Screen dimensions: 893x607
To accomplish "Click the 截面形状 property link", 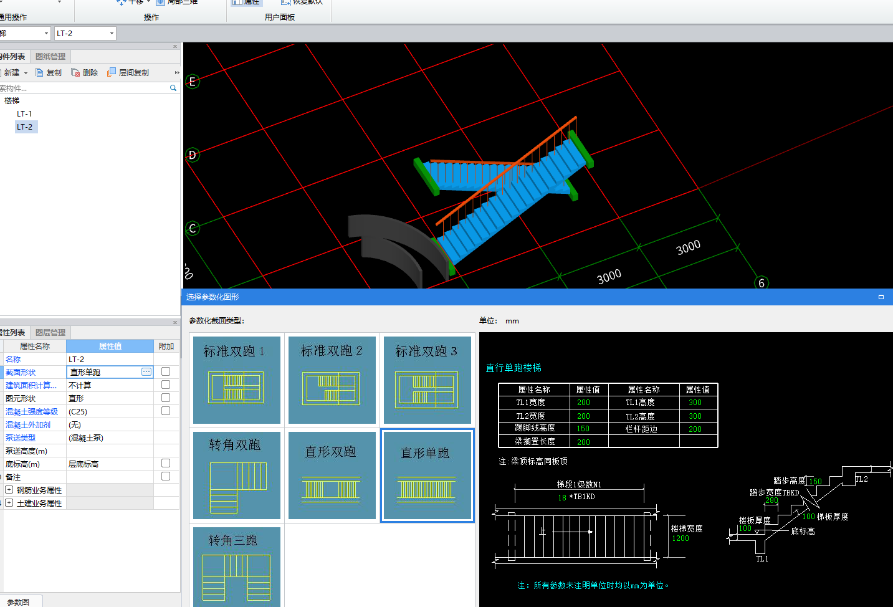I will click(21, 372).
